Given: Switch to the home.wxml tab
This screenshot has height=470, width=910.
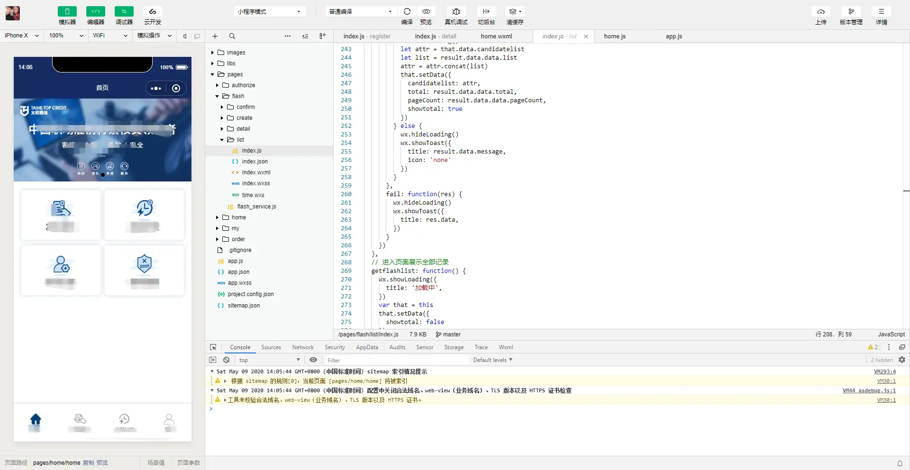Looking at the screenshot, I should click(x=496, y=36).
